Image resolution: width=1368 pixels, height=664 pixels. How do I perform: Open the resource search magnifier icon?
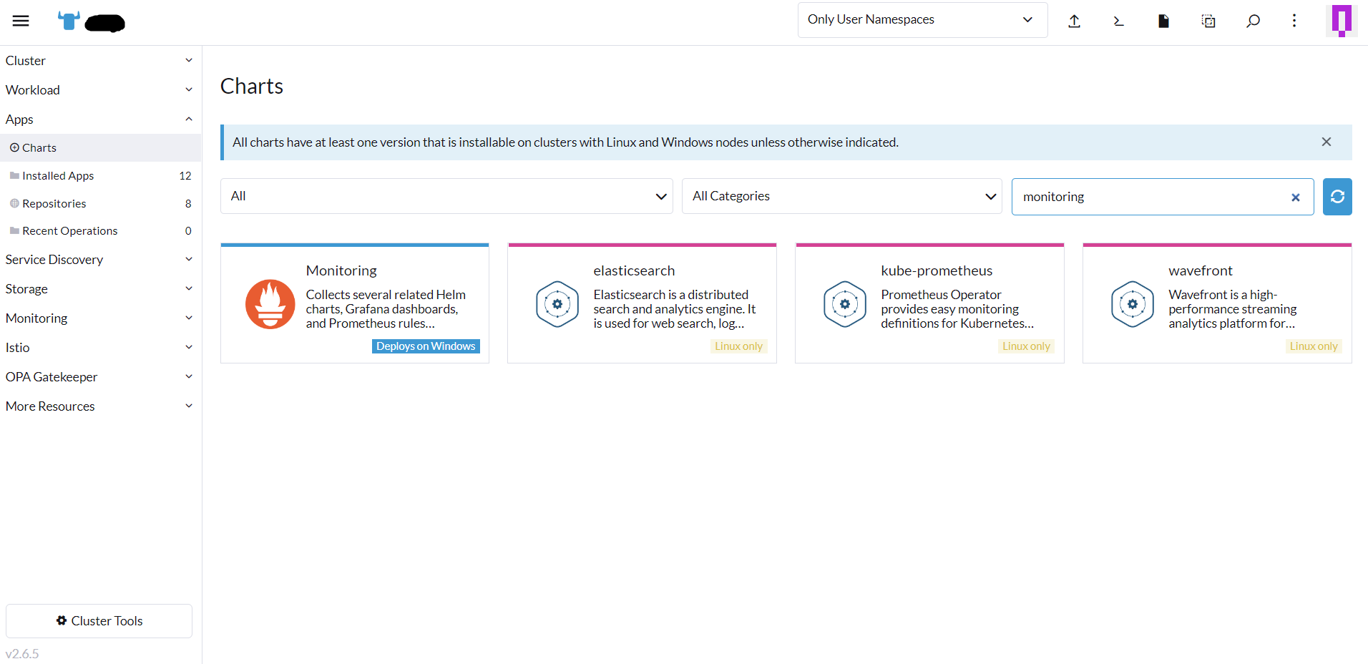(x=1253, y=21)
